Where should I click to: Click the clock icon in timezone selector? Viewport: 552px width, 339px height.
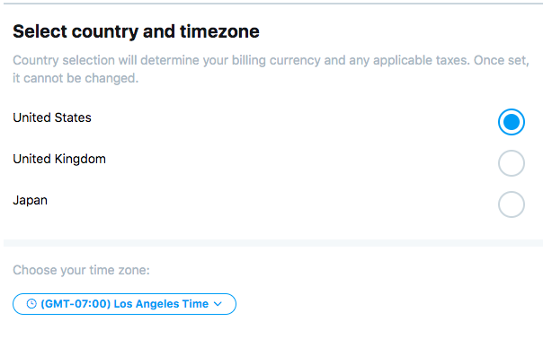coord(31,304)
